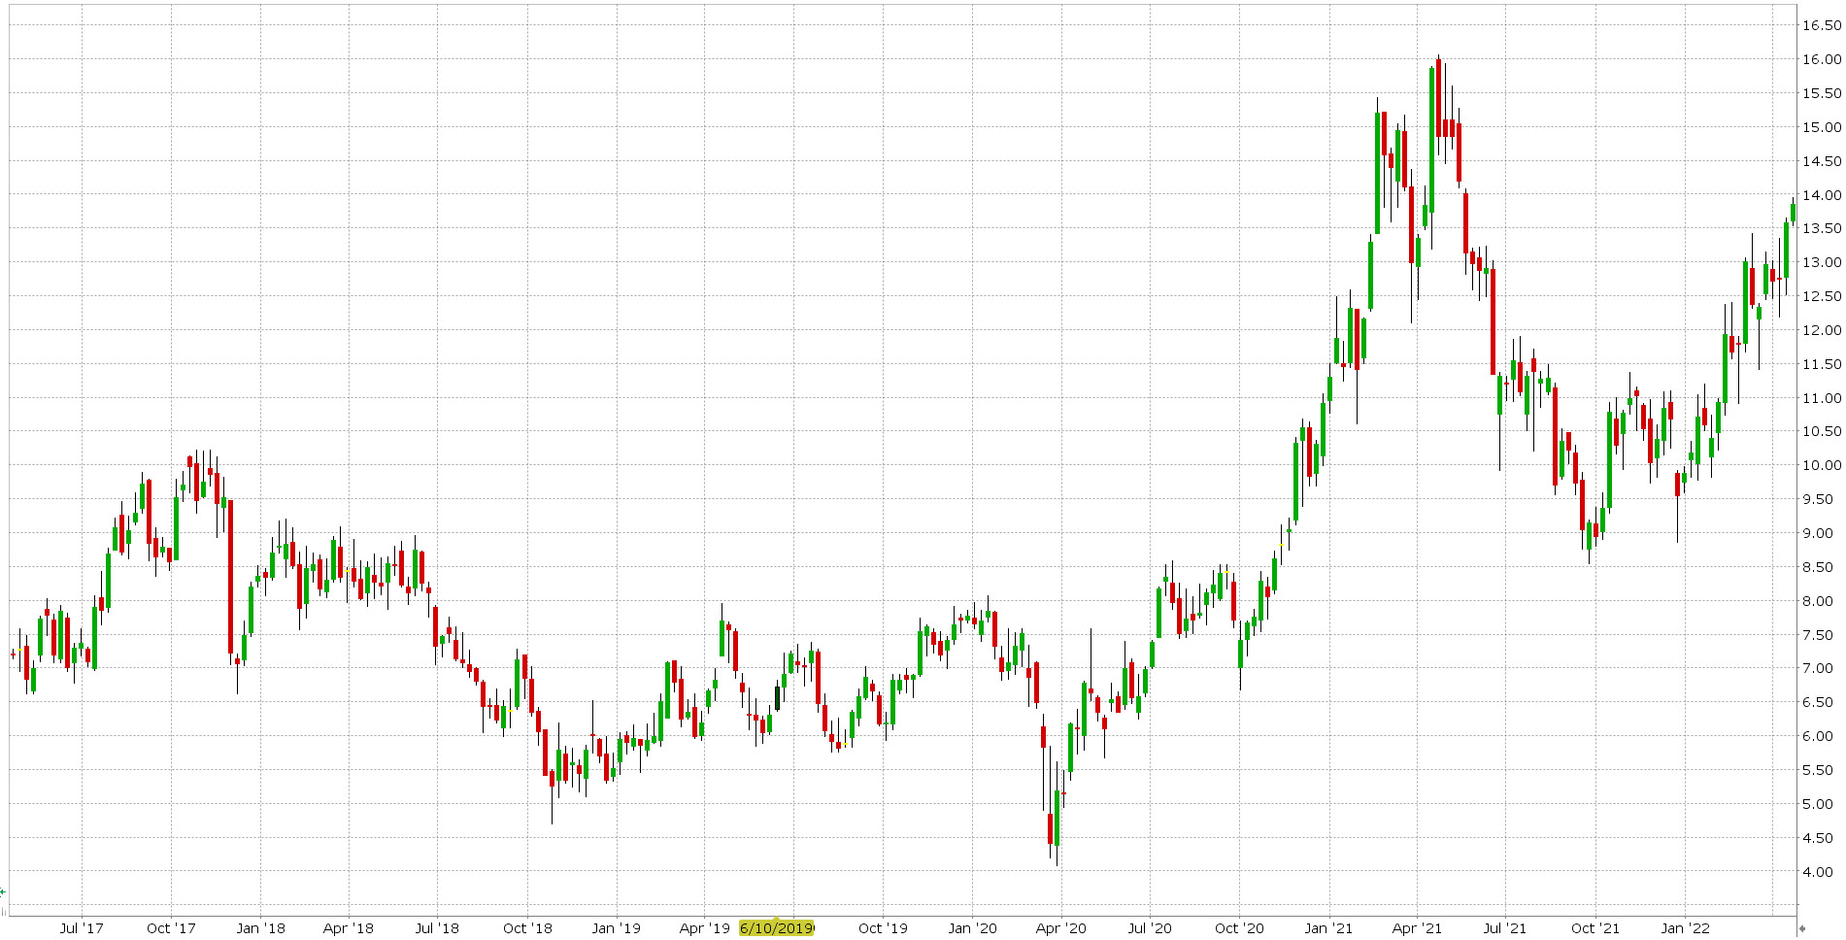Select the Apr '21 date axis label

[1417, 927]
